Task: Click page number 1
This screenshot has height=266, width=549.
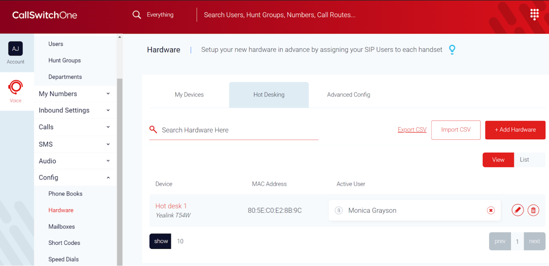Action: pos(517,241)
